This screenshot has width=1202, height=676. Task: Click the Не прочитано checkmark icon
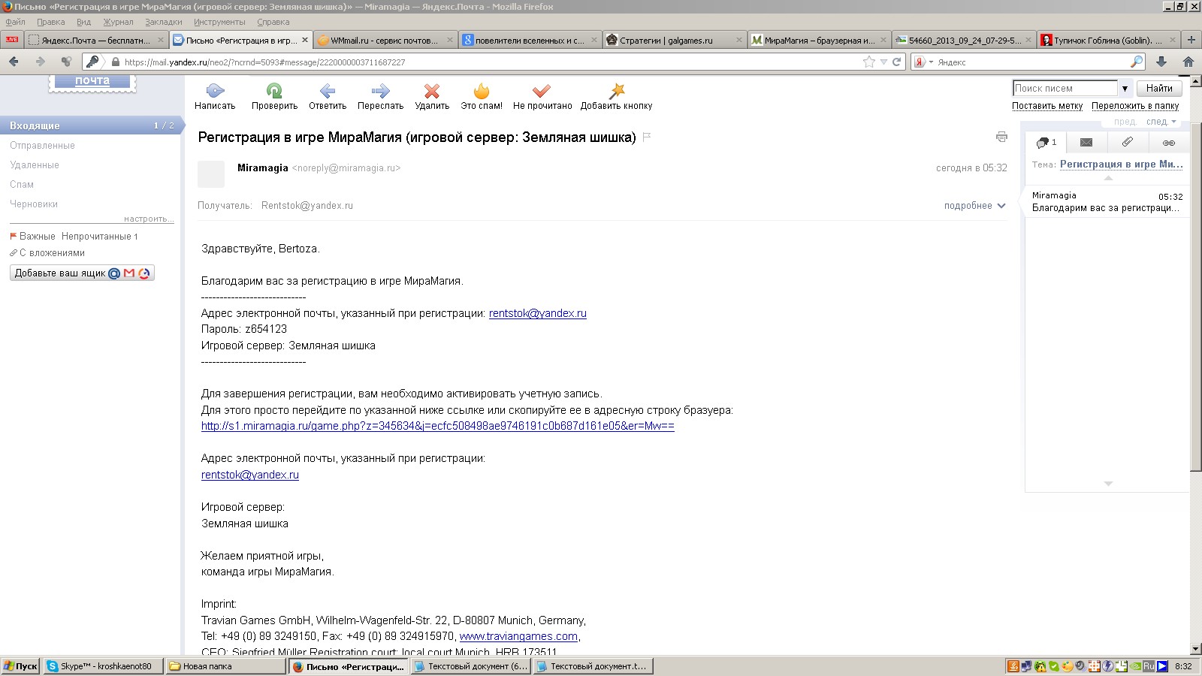click(542, 91)
